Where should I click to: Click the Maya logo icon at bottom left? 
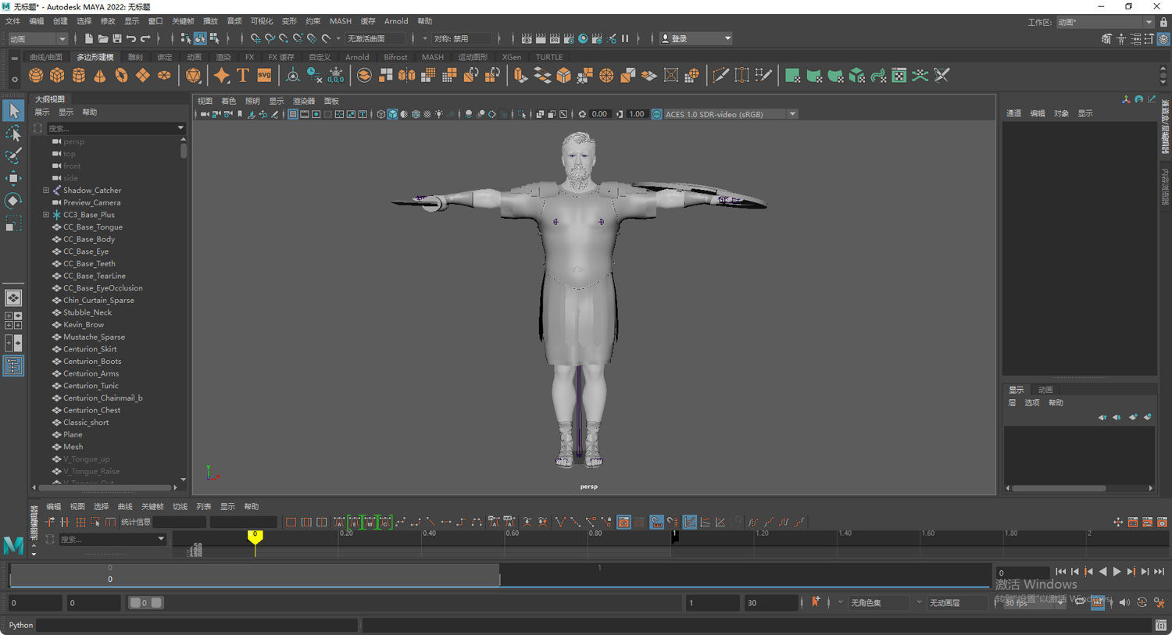coord(13,545)
